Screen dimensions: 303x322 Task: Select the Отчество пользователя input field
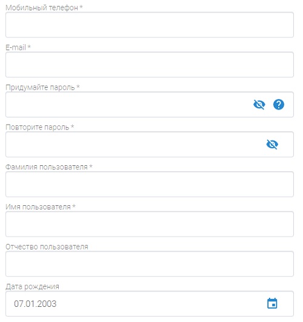point(150,264)
